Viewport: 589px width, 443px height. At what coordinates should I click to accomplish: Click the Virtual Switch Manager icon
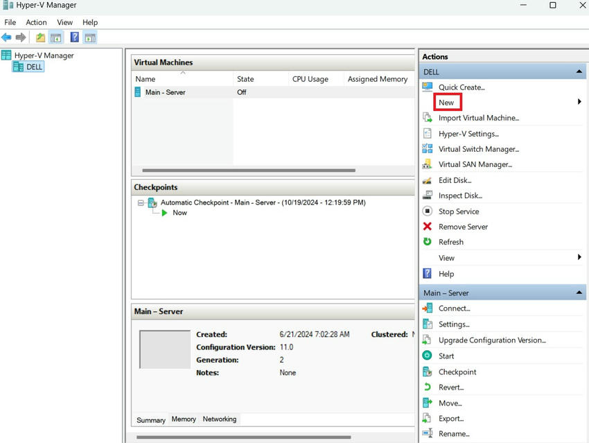pyautogui.click(x=427, y=149)
